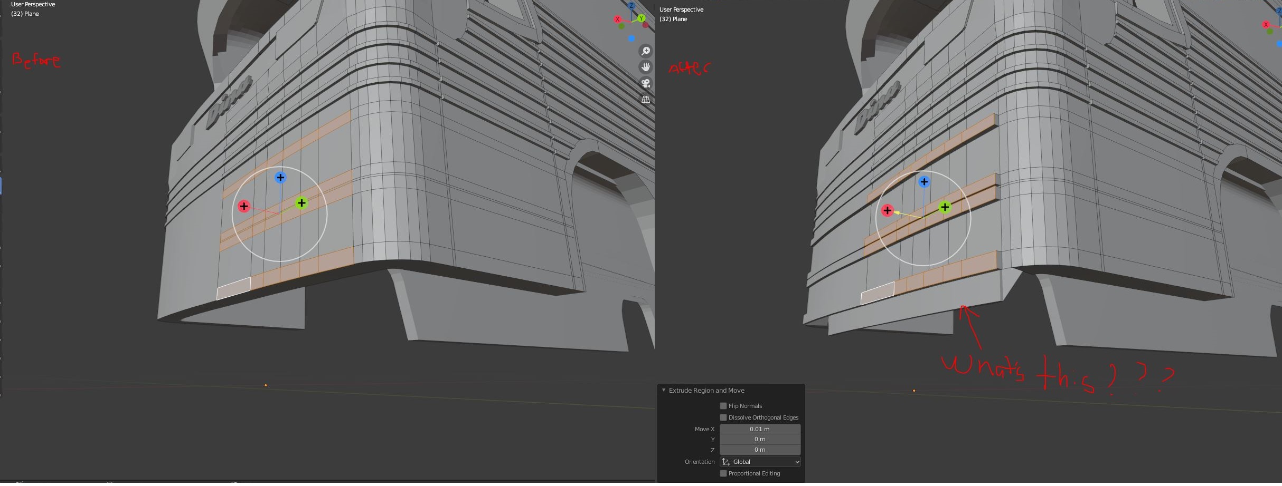Enable the Flip Normals checkbox
Viewport: 1282px width, 486px height.
[x=723, y=406]
